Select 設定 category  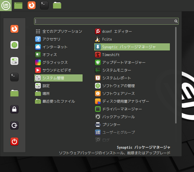click(58, 86)
